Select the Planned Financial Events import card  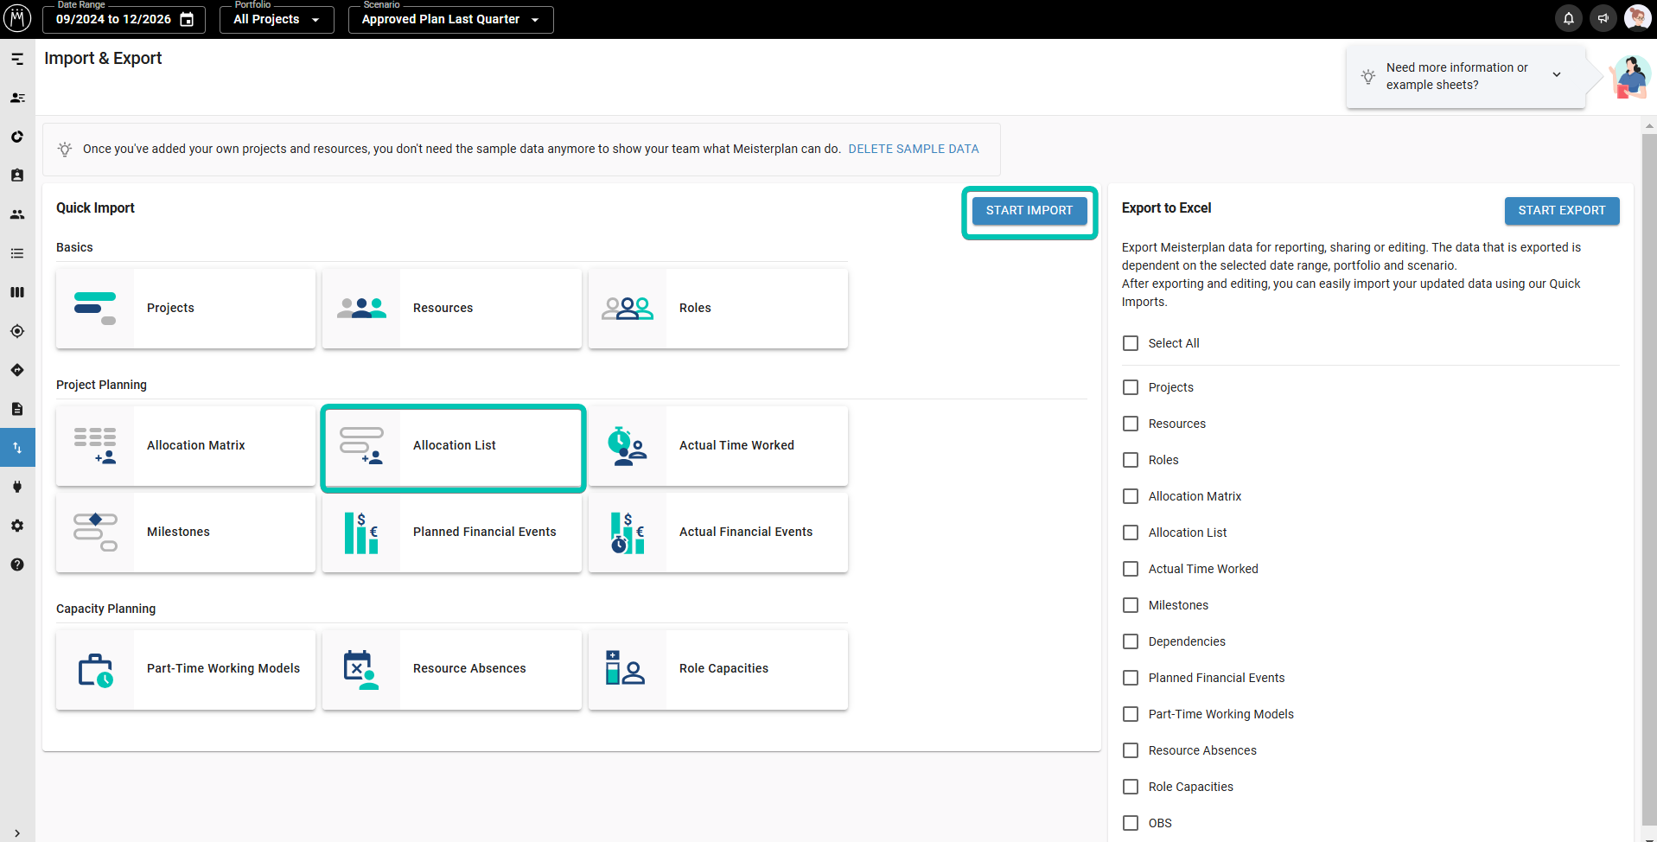(452, 533)
